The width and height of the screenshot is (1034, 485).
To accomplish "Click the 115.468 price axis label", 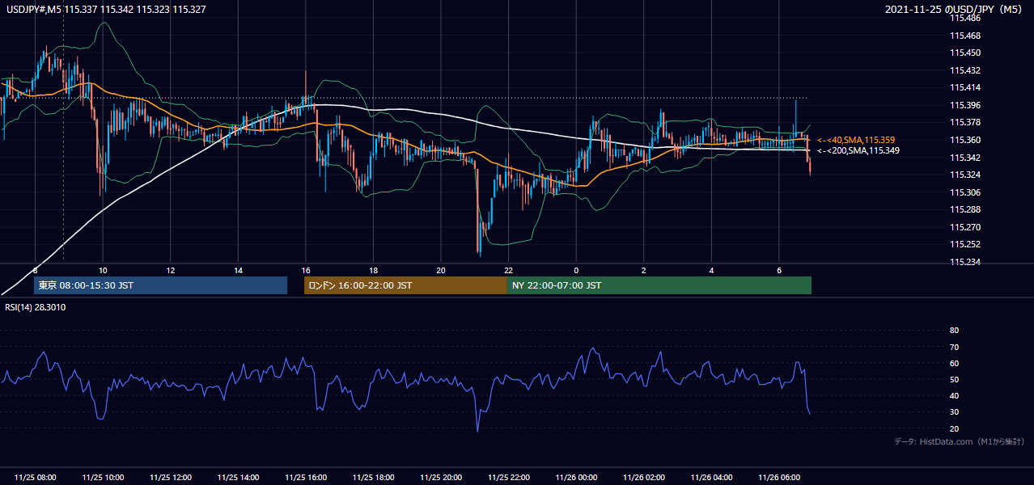I will (x=964, y=36).
